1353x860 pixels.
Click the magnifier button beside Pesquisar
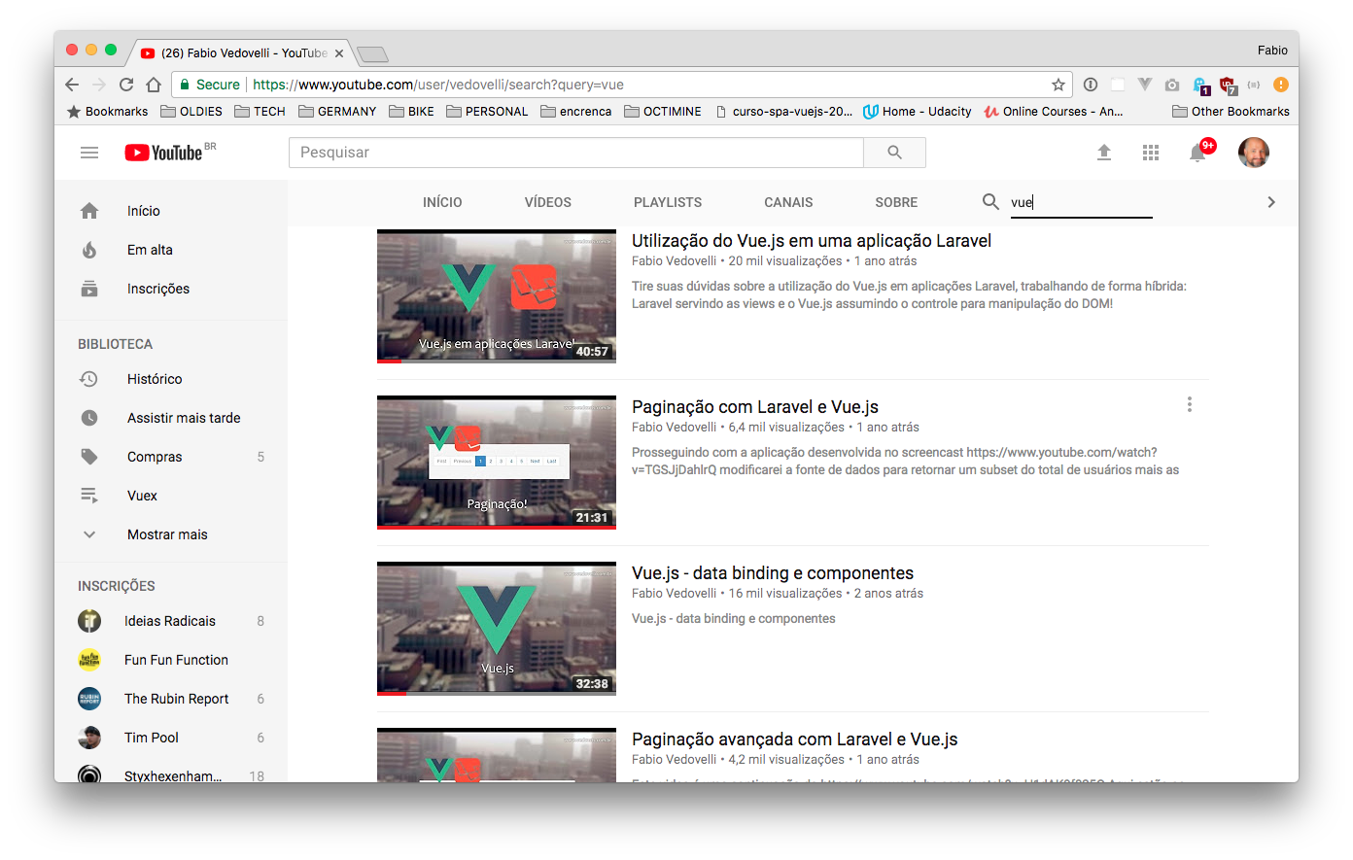(x=894, y=153)
